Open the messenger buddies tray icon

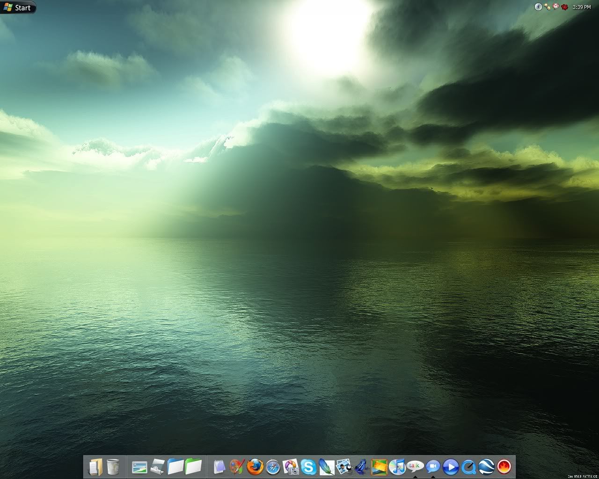pyautogui.click(x=547, y=7)
